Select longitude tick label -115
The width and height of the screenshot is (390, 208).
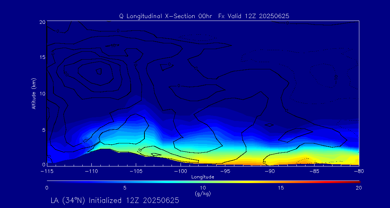[47, 171]
